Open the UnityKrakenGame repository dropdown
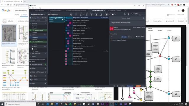Viewport: 189px width, 106px height. point(38,15)
